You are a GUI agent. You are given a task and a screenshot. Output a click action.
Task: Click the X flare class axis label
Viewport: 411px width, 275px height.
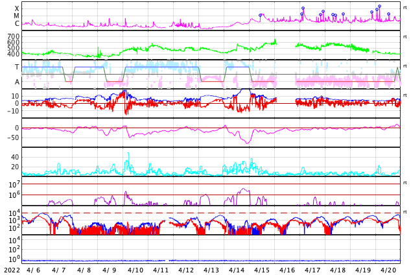17,9
